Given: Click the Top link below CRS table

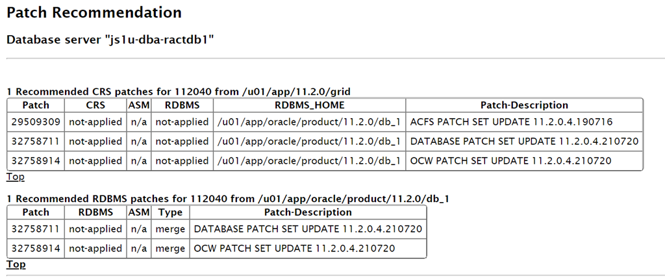Looking at the screenshot, I should point(16,177).
